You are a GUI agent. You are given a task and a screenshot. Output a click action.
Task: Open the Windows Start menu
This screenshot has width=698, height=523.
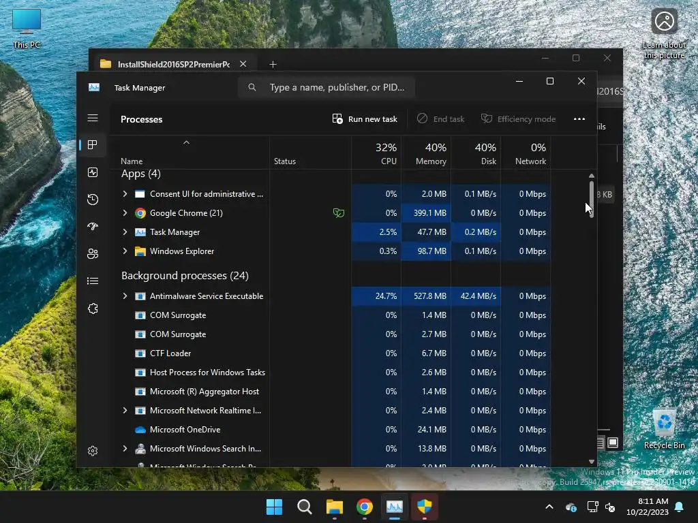(274, 507)
